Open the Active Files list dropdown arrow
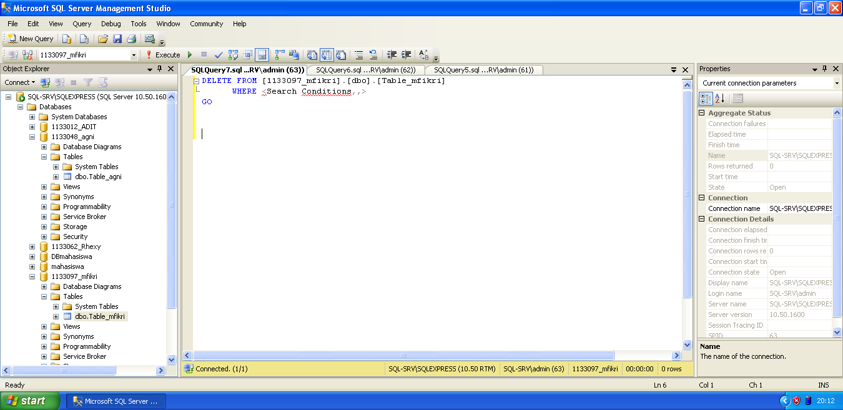 click(x=674, y=70)
